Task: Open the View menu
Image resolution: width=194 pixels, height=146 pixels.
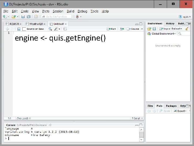Action: (x=35, y=11)
